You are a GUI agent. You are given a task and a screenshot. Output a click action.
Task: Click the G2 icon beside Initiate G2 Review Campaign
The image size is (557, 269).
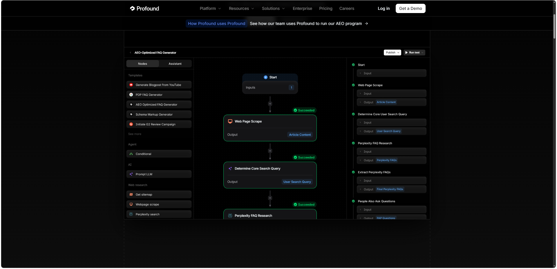click(131, 124)
